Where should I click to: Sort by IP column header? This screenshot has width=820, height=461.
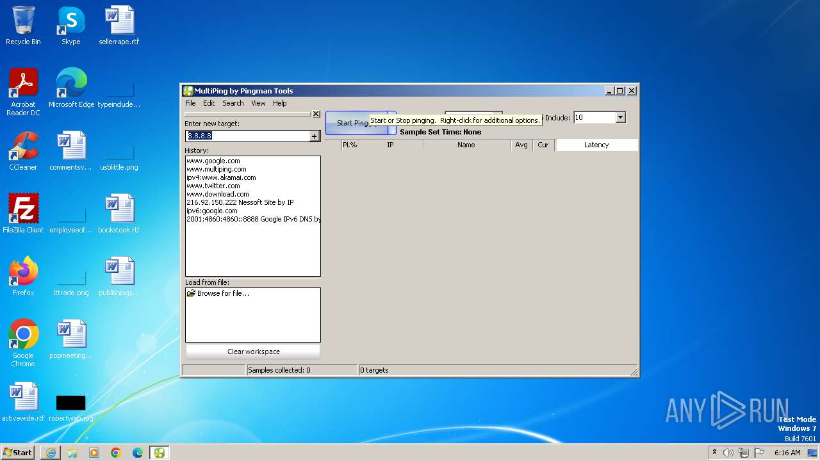[390, 145]
